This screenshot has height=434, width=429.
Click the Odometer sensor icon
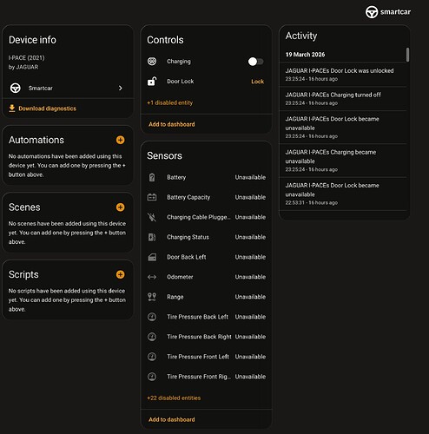[x=152, y=277]
